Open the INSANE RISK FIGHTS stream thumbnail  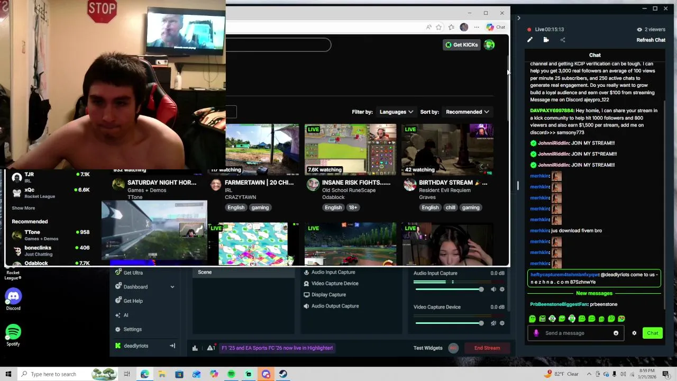coord(350,149)
